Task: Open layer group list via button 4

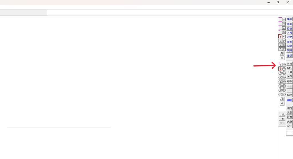Action: coord(282,103)
